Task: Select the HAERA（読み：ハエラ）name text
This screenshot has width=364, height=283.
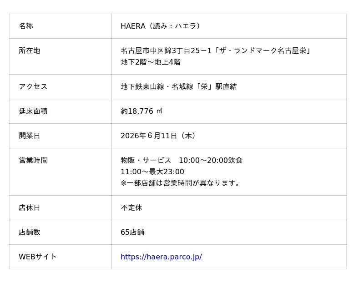Action: point(161,26)
